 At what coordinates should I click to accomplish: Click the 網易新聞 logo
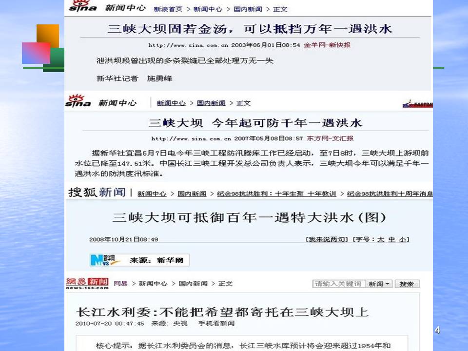[x=87, y=283]
